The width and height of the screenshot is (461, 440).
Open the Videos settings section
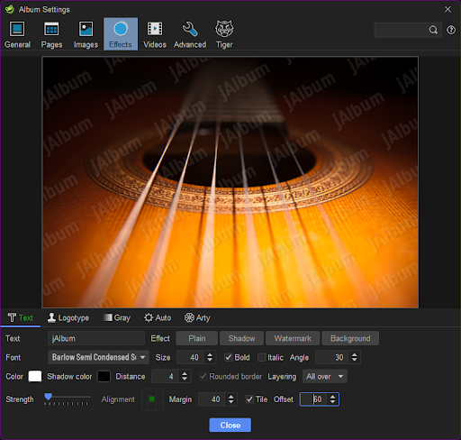tap(155, 34)
